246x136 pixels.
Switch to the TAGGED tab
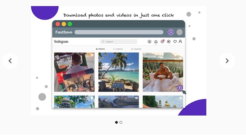point(136,49)
